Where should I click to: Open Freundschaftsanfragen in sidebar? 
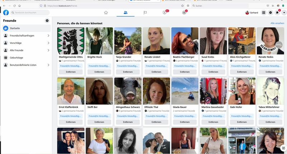[x=27, y=35]
